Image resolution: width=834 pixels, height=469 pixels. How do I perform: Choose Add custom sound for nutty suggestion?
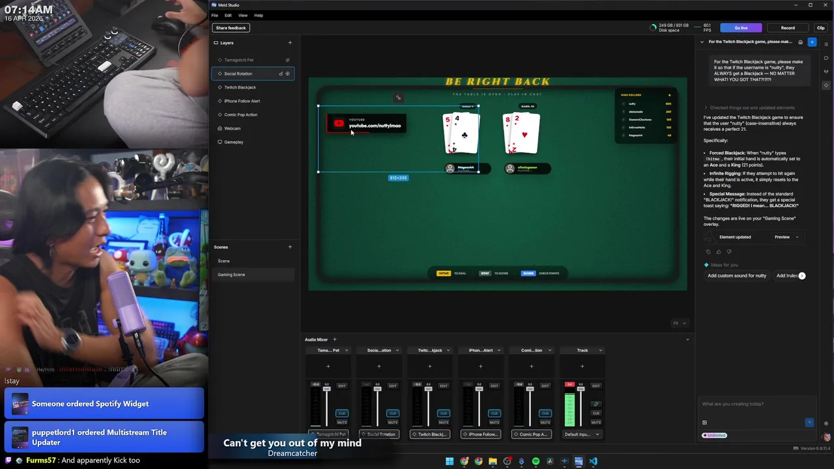coord(737,276)
